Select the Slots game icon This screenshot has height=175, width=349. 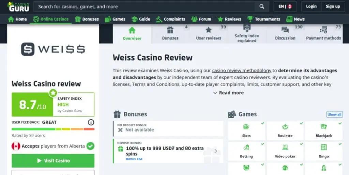click(246, 127)
